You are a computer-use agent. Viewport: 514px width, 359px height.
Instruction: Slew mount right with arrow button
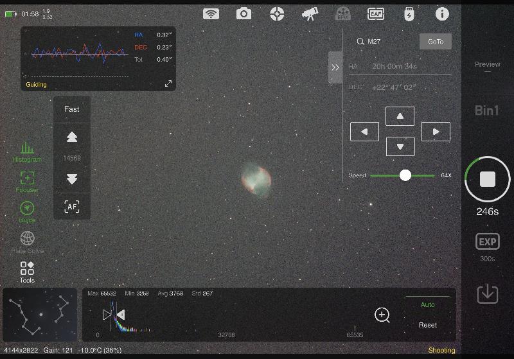pos(436,132)
